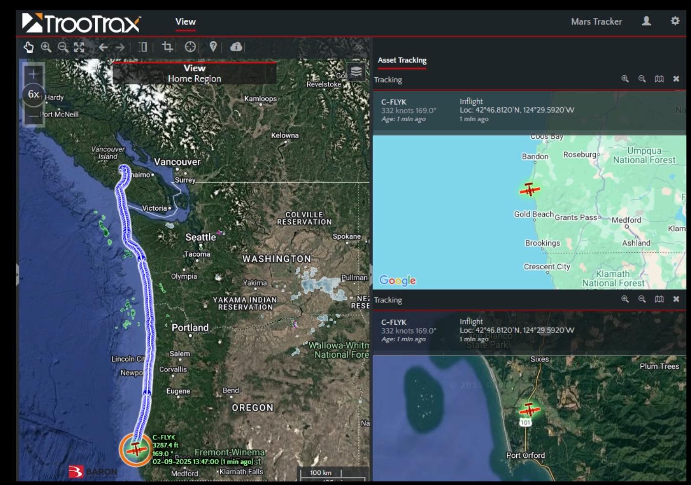Click the Crescent City label on Google map
The width and height of the screenshot is (691, 485).
[x=547, y=267]
